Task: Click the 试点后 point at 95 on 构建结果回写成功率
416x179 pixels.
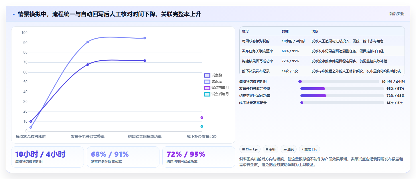Action: pyautogui.click(x=145, y=38)
